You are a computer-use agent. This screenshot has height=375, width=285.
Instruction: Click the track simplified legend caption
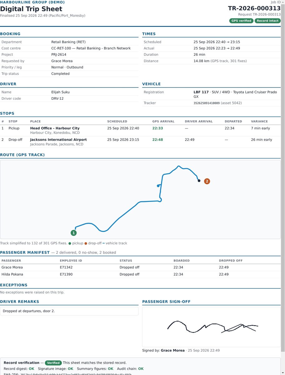pos(63,243)
